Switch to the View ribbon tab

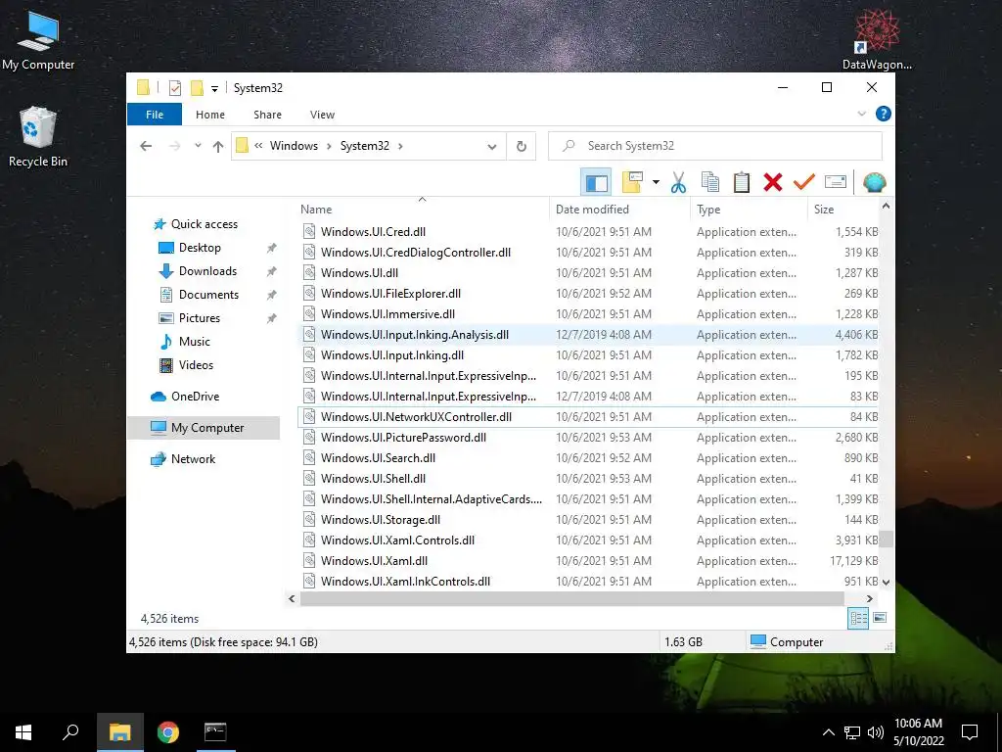click(x=322, y=115)
